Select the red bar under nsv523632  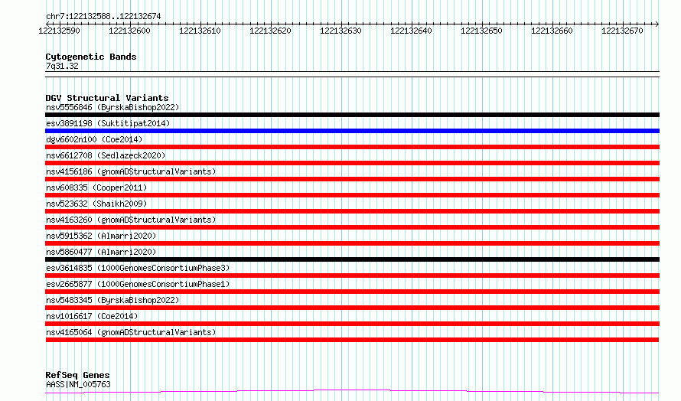tap(352, 211)
